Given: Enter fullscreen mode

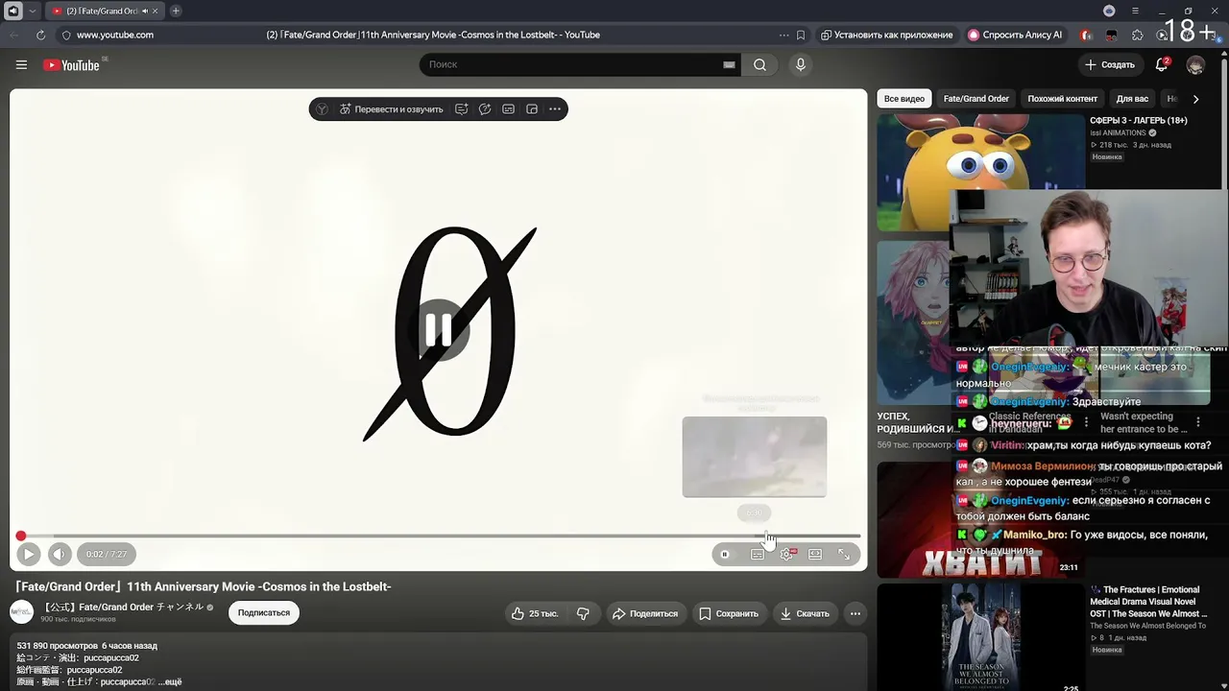Looking at the screenshot, I should (x=844, y=554).
